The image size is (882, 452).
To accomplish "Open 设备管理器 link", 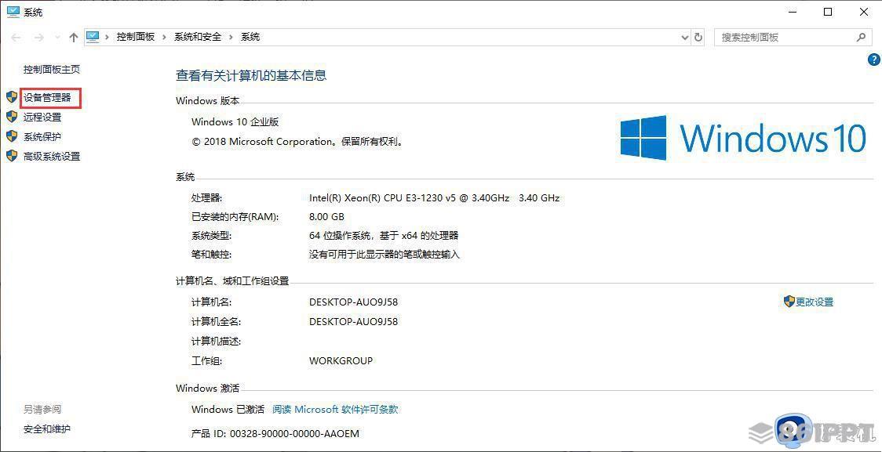I will click(x=47, y=98).
